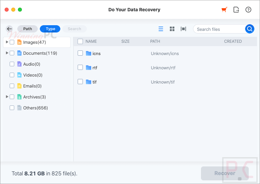Expand the Archives tree triangle
The width and height of the screenshot is (260, 184).
[7, 97]
